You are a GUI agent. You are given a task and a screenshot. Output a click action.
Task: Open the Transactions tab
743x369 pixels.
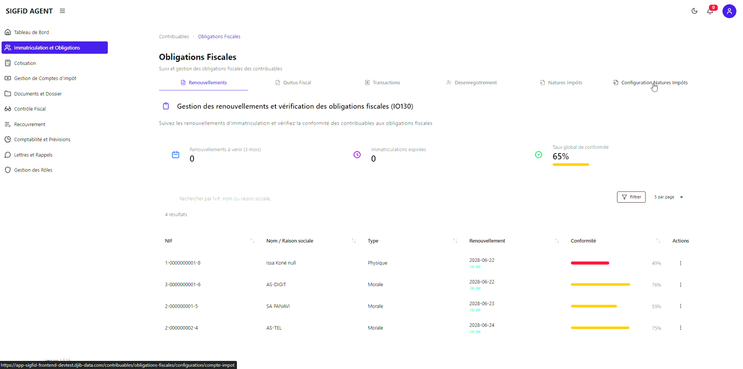pyautogui.click(x=383, y=82)
